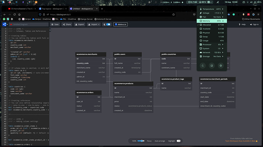Screen dimensions: 263x147
Task: Click the system monitor icon in sensors popup
Action: click(x=212, y=66)
